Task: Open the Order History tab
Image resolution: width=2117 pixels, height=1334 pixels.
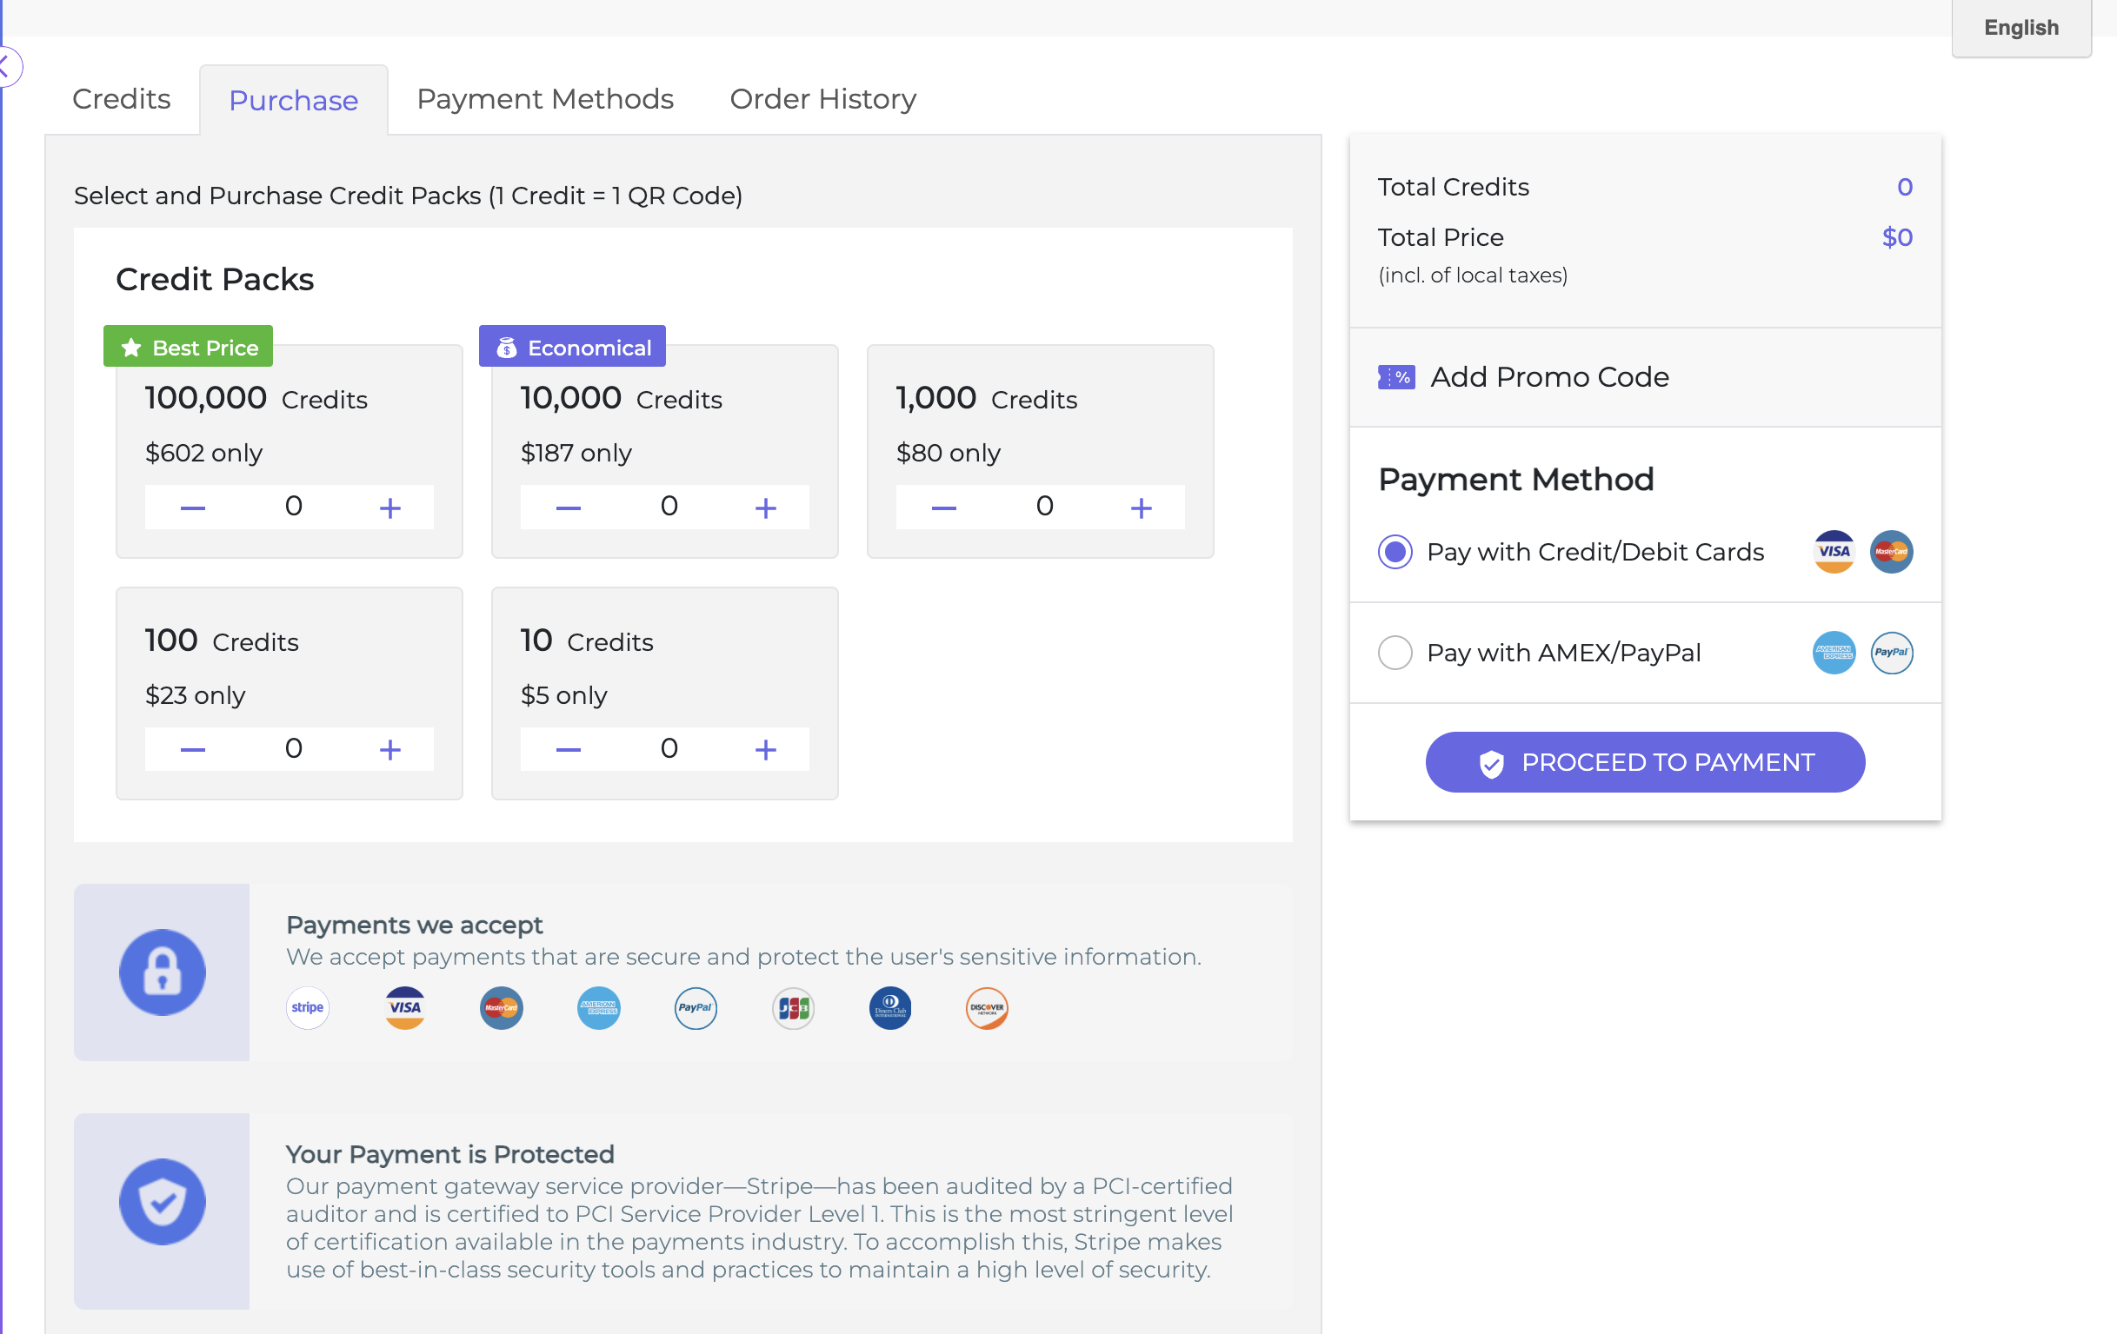Action: click(x=822, y=99)
